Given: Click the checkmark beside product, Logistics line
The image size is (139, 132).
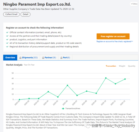Looking at the screenshot, I should (7, 39).
